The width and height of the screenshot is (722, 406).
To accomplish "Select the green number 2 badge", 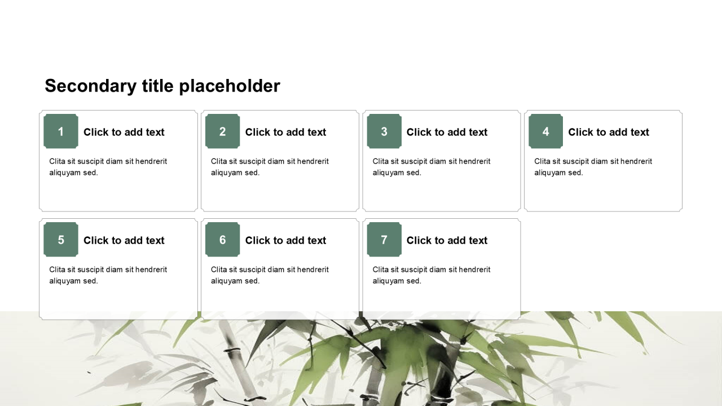I will point(222,131).
